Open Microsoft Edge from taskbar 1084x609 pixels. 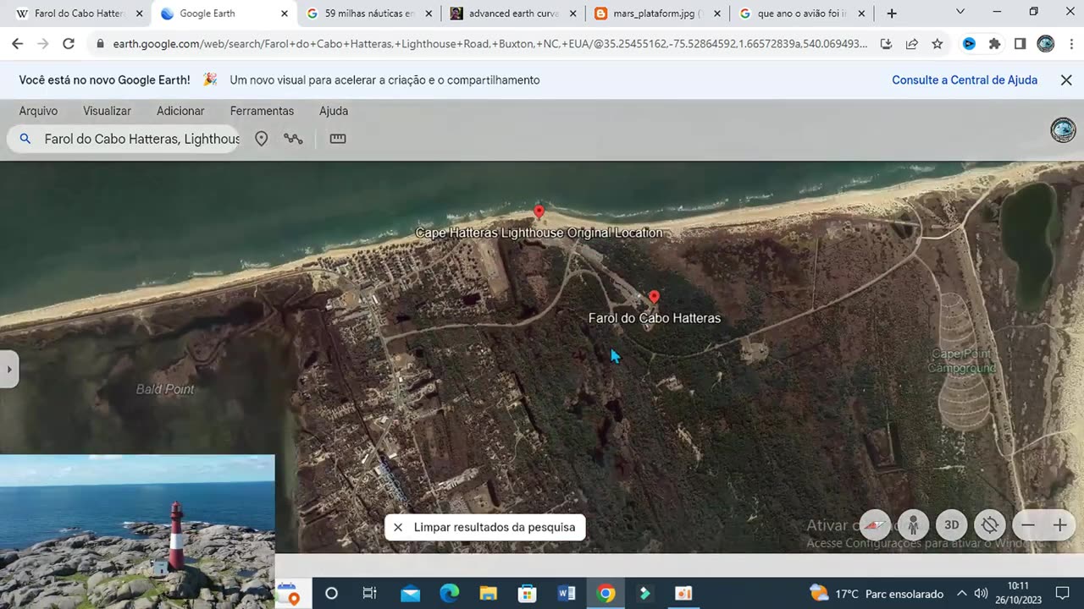[449, 593]
